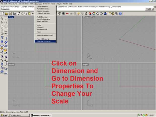Choose Hatch from the Dimension menu

coord(45,32)
